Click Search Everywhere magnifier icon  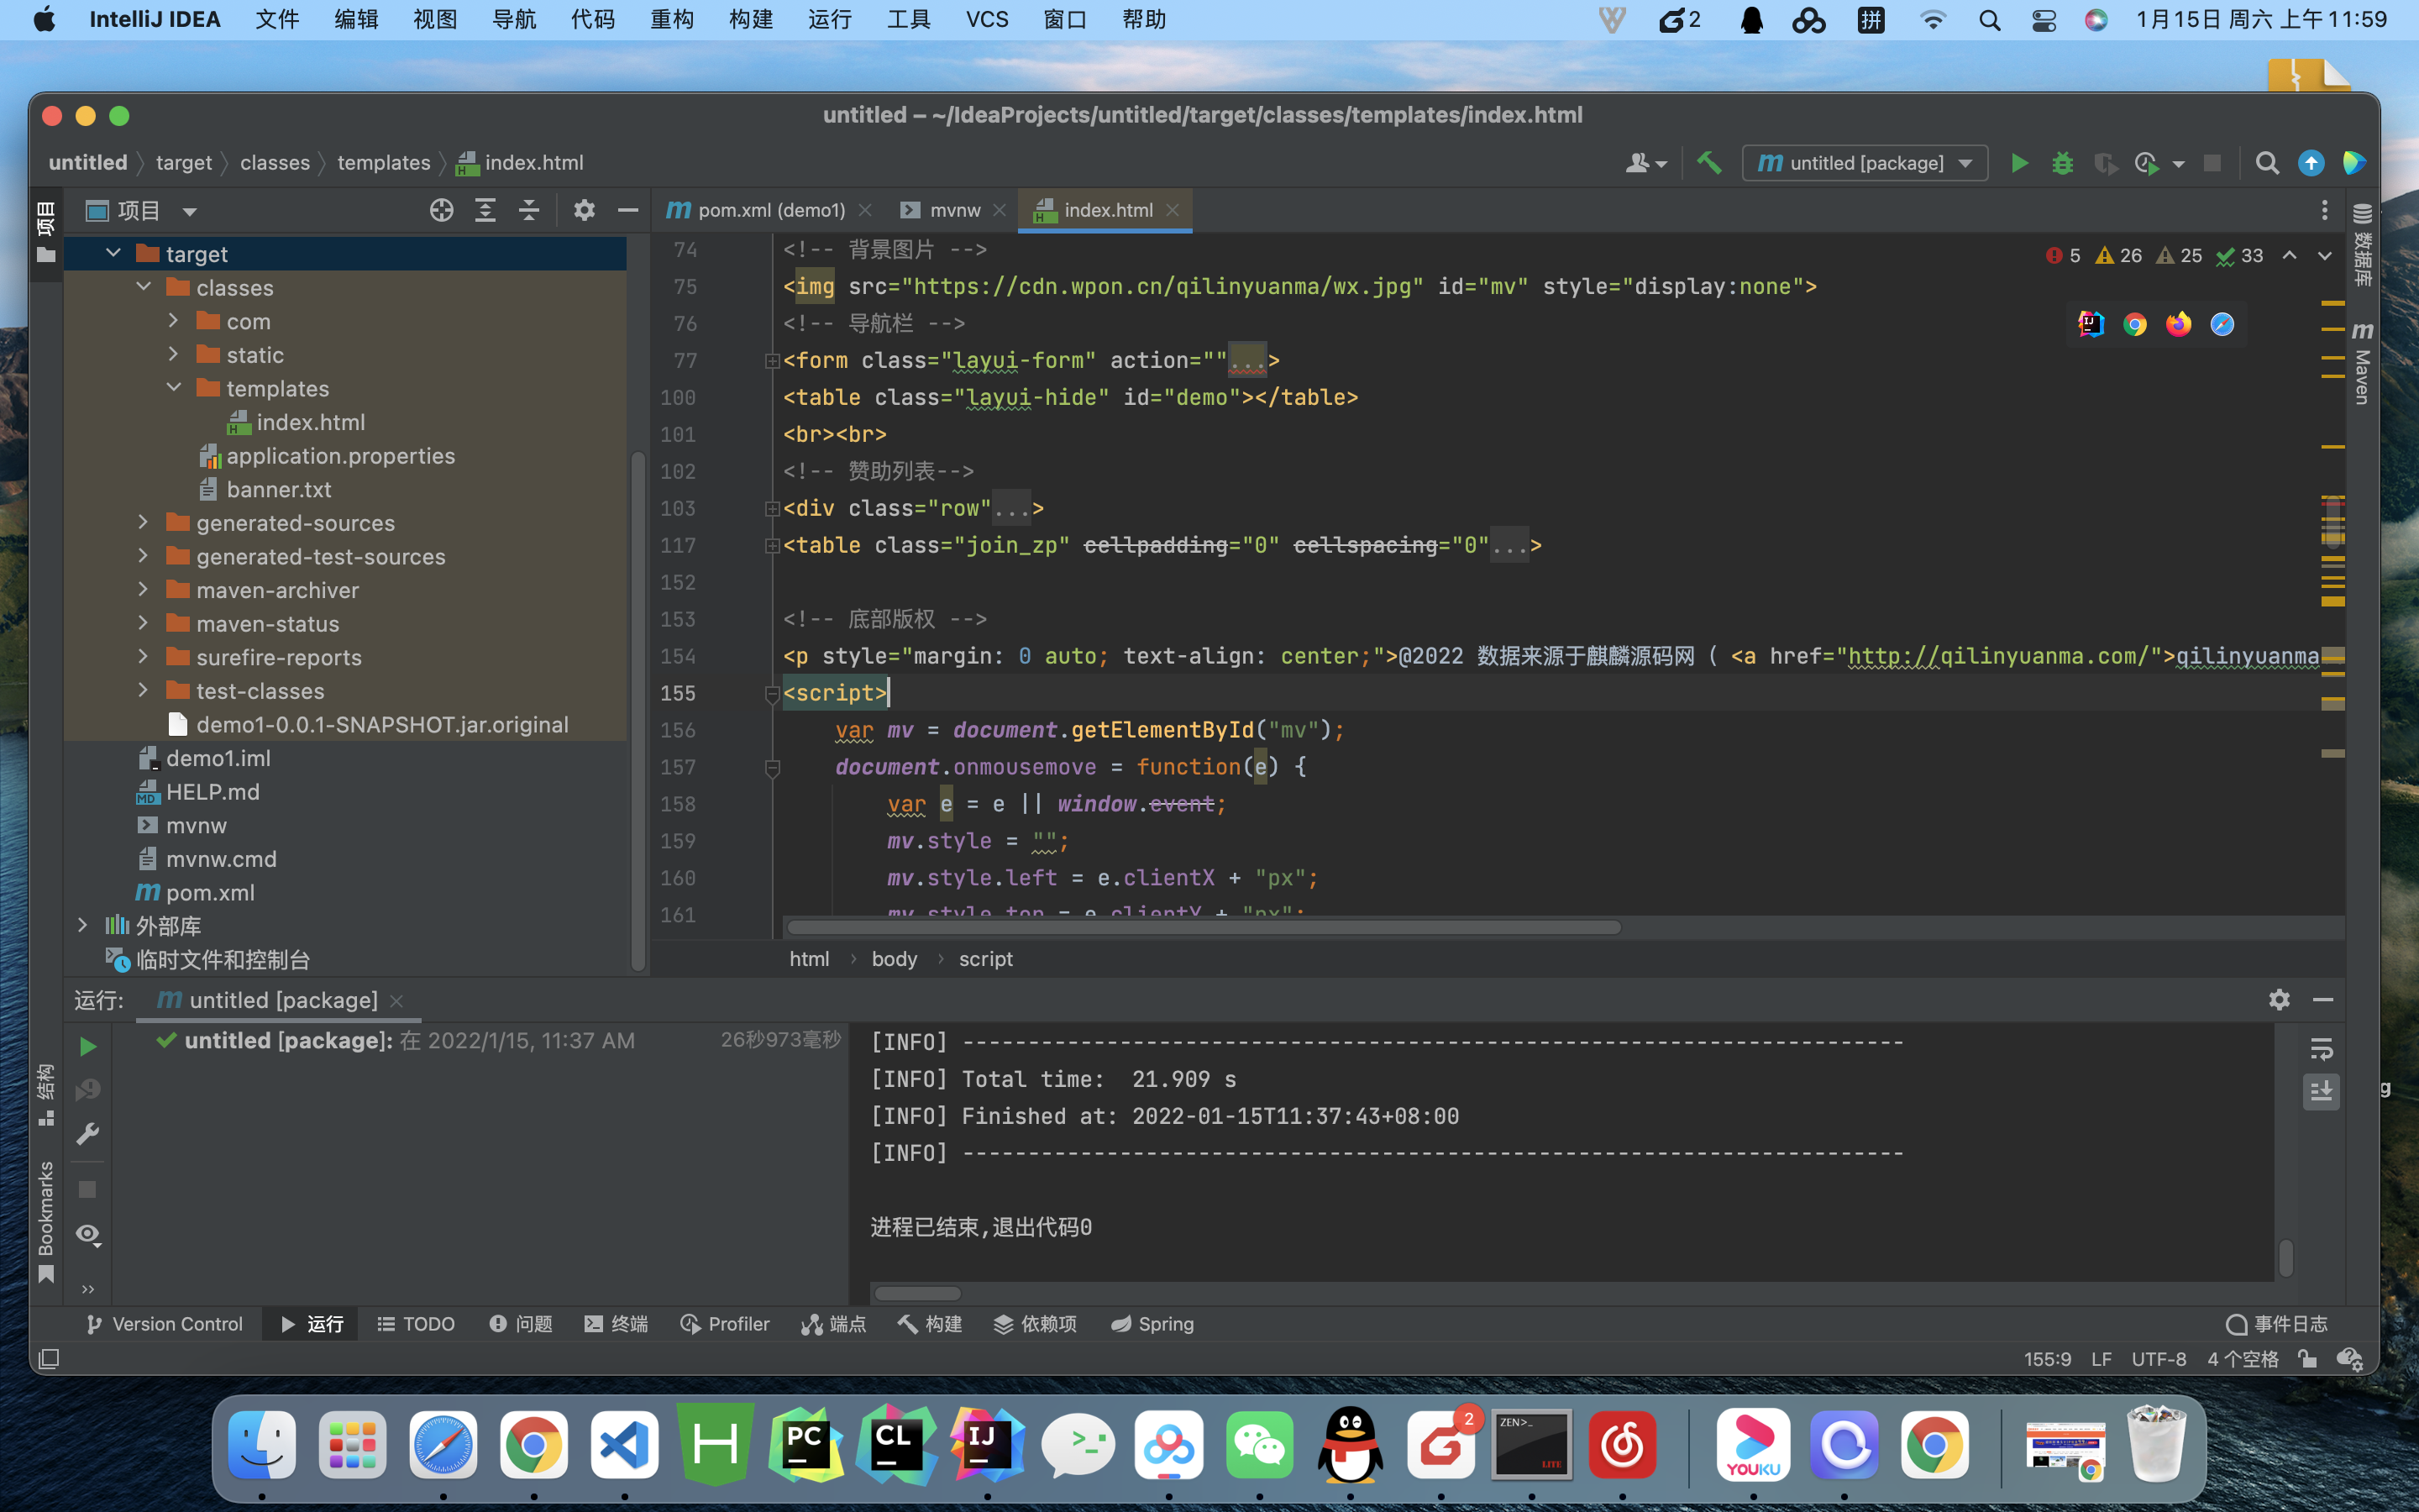click(x=2267, y=163)
